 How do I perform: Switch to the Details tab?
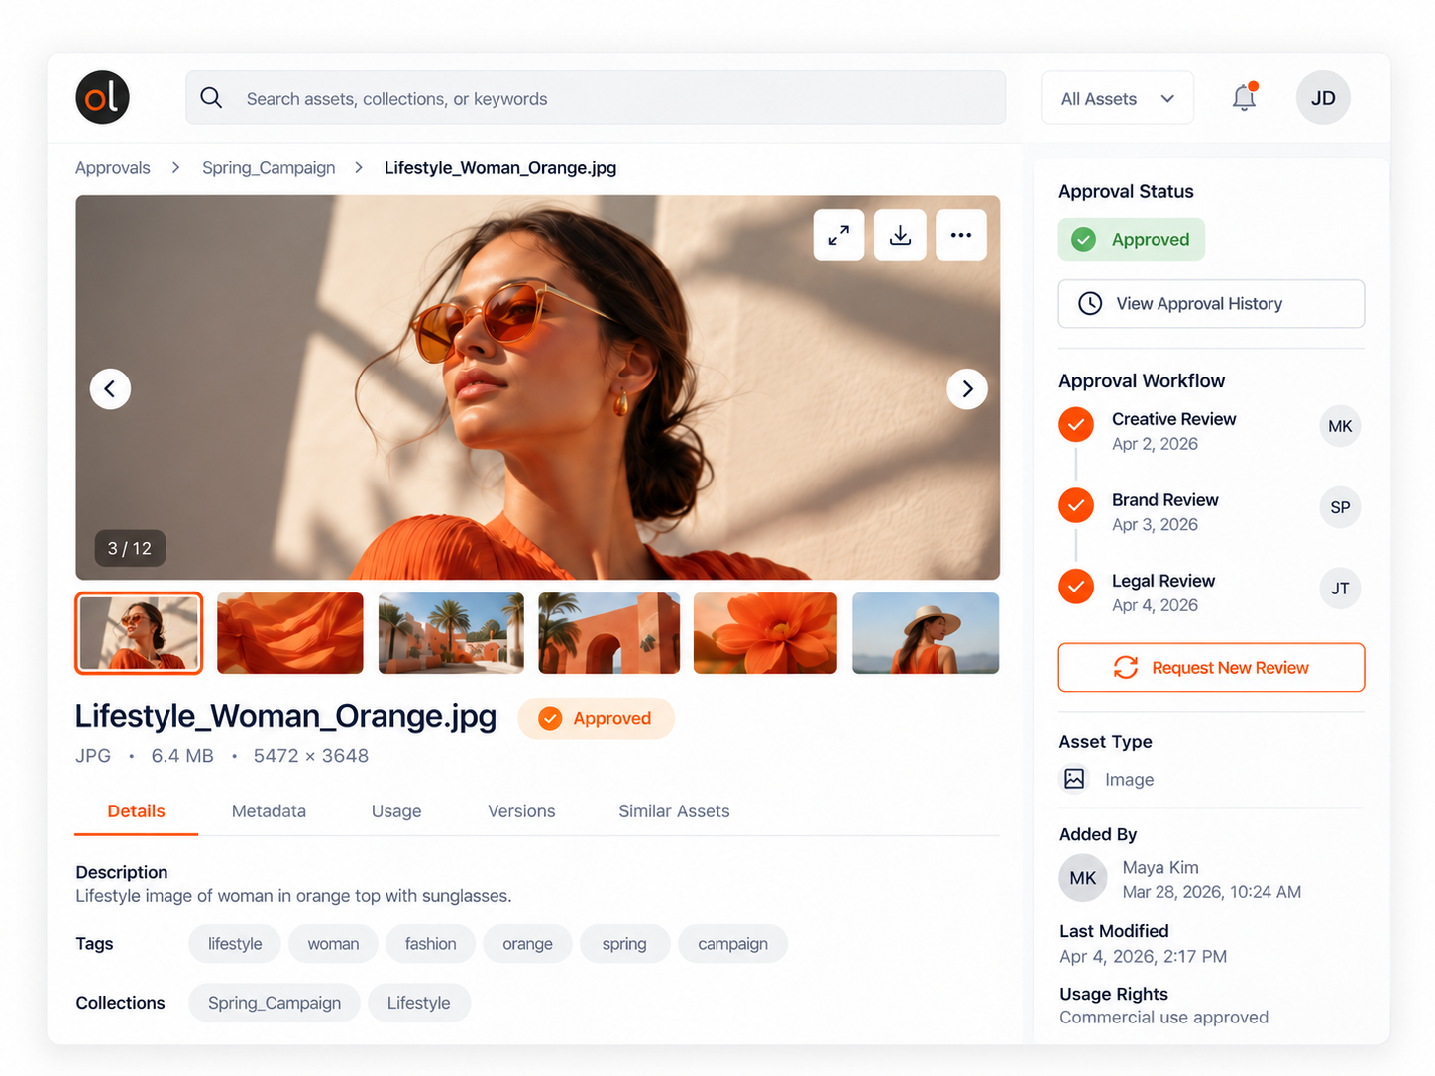(137, 811)
